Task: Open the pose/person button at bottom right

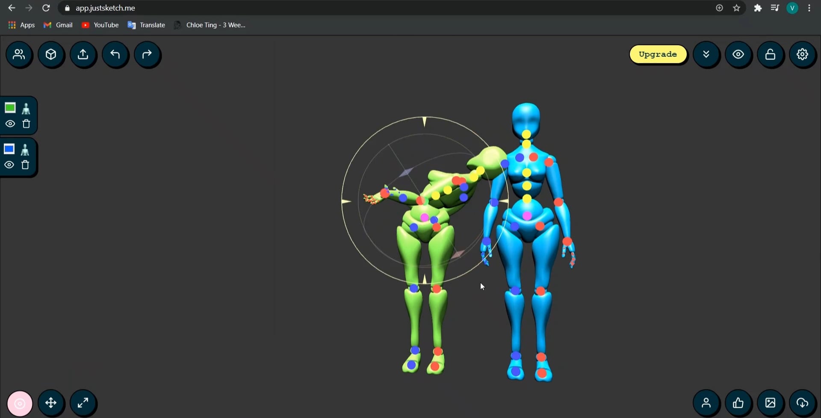Action: [x=706, y=403]
